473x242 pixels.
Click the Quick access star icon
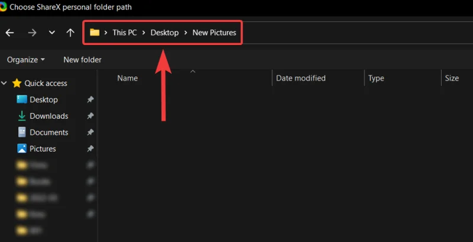pyautogui.click(x=17, y=83)
